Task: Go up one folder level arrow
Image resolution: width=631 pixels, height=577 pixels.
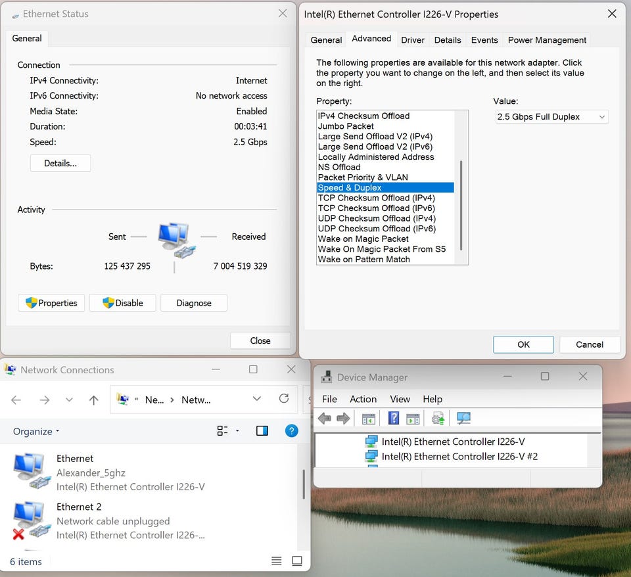Action: click(94, 400)
